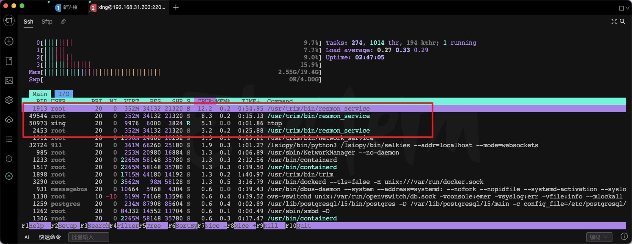Select the I/O tab in htop
Image resolution: width=632 pixels, height=244 pixels.
click(x=64, y=94)
